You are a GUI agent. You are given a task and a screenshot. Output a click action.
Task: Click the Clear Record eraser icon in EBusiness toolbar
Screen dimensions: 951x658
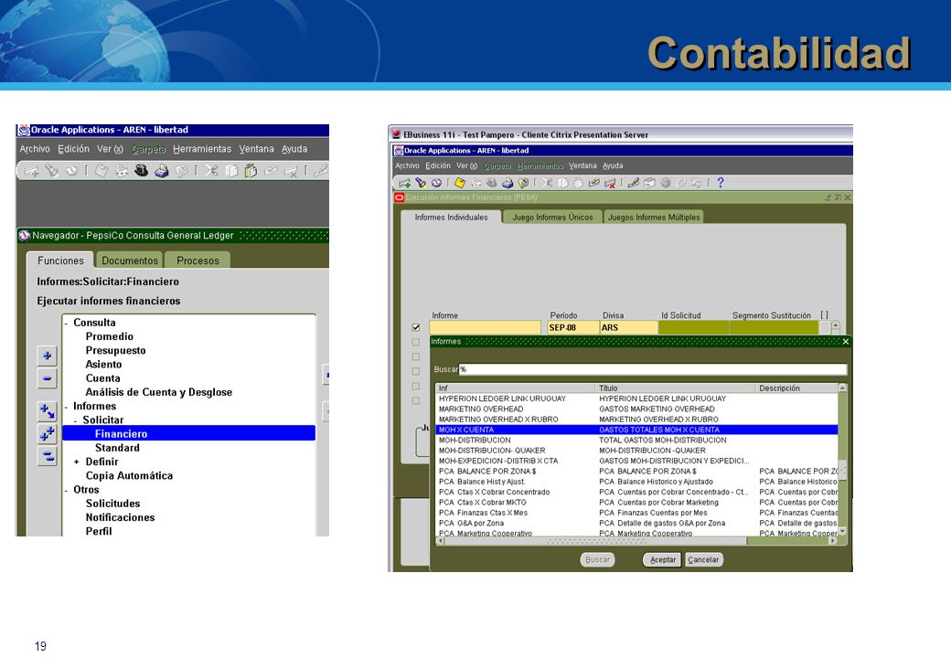click(594, 183)
